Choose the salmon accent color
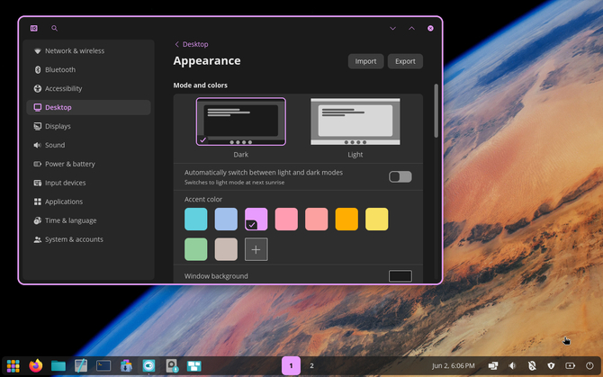The height and width of the screenshot is (377, 603). (317, 219)
